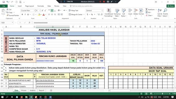Image resolution: width=176 pixels, height=99 pixels.
Task: Open the Fill dropdown
Action: coord(148,12)
